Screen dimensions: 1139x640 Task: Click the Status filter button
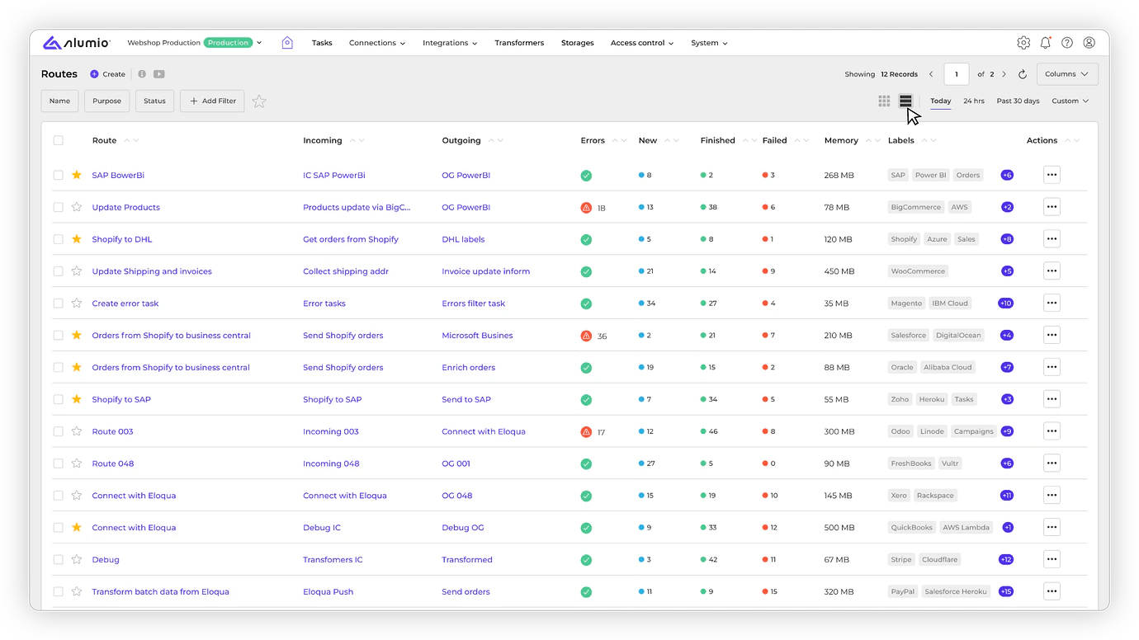(154, 101)
